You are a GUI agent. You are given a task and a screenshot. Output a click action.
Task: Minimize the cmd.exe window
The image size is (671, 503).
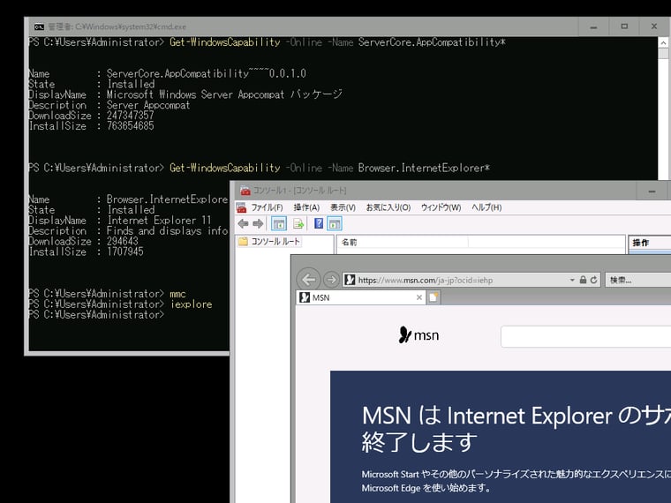[593, 26]
